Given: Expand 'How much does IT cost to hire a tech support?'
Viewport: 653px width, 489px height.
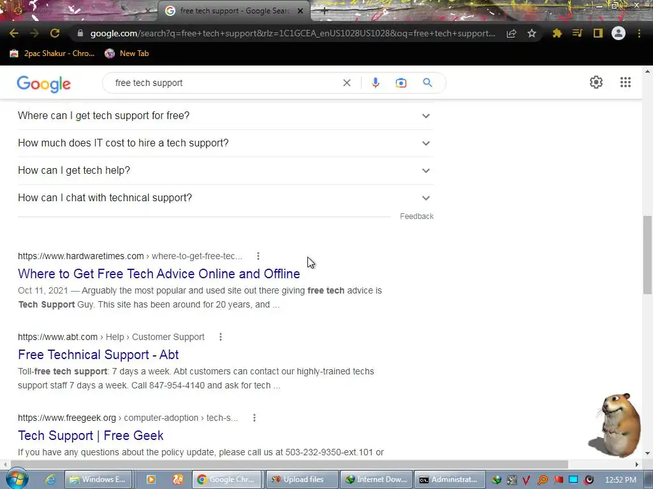Looking at the screenshot, I should pyautogui.click(x=226, y=143).
